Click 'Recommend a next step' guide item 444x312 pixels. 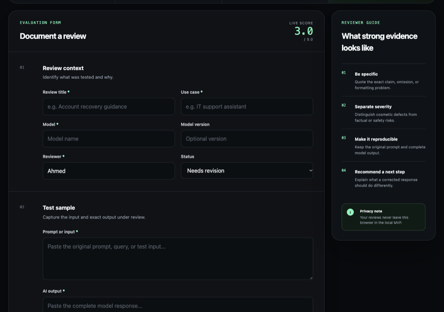click(380, 172)
